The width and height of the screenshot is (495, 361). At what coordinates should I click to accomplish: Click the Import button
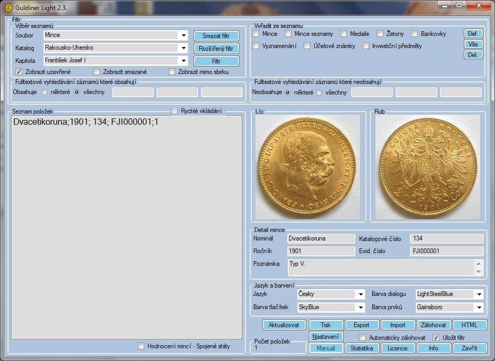[x=398, y=325]
